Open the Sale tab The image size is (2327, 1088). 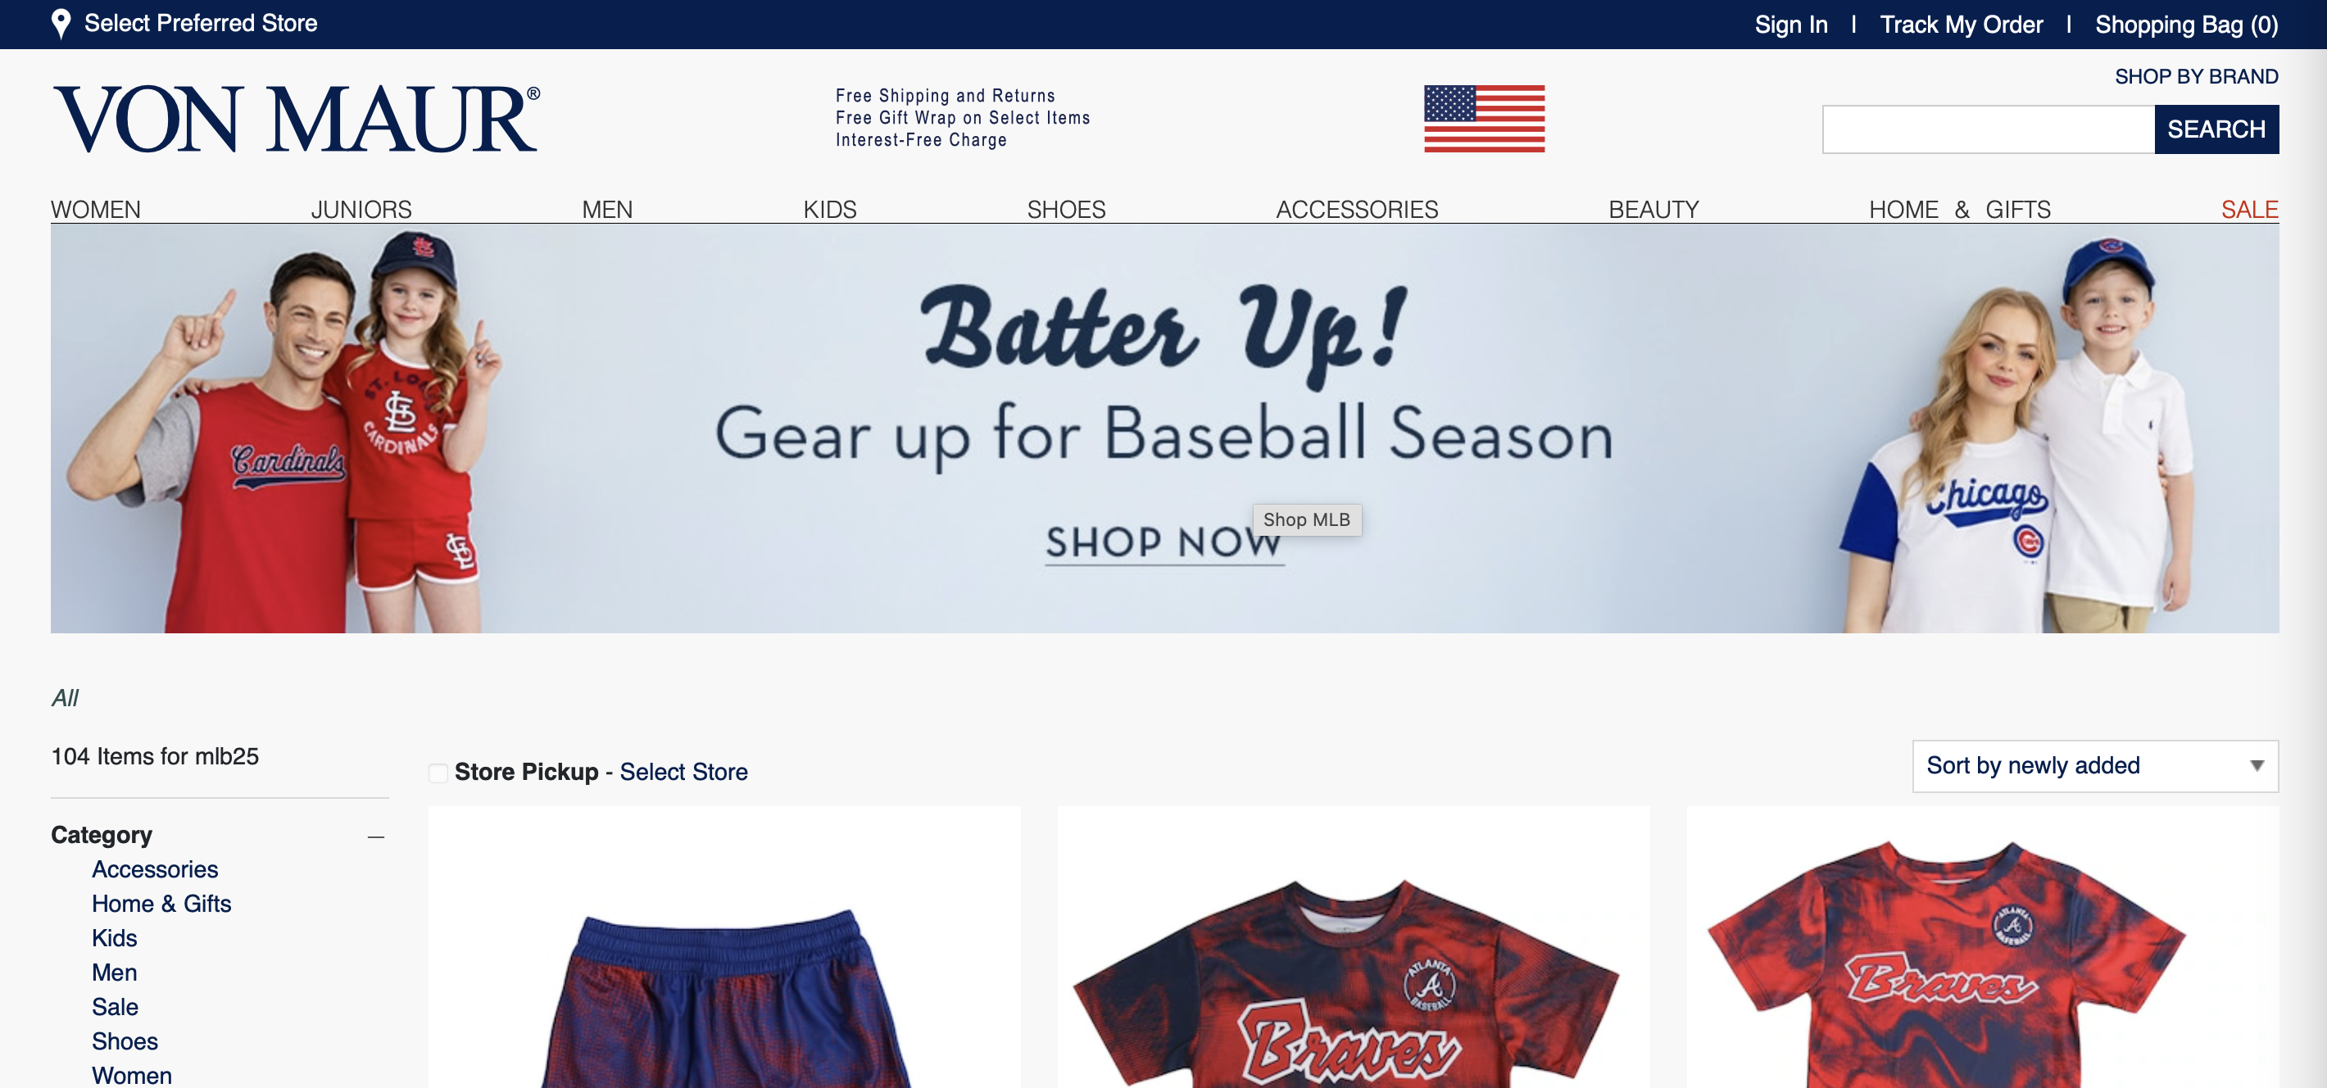pyautogui.click(x=2249, y=209)
